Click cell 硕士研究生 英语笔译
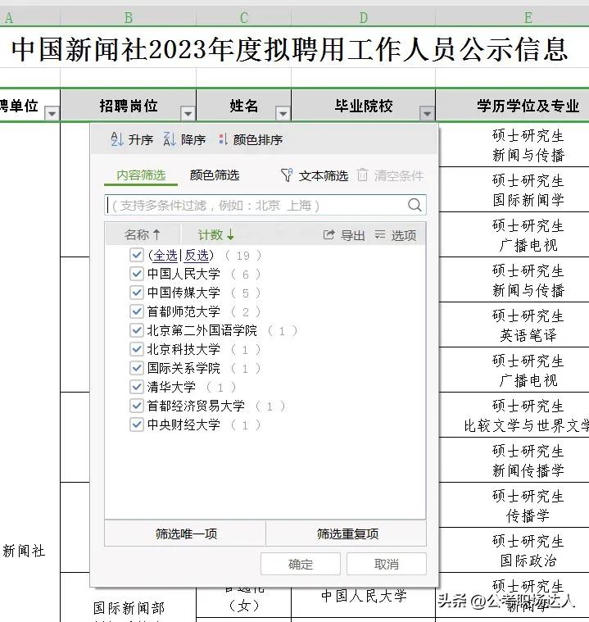589x622 pixels. (514, 325)
